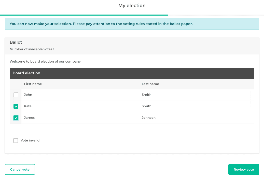
Task: Click the Johnson last name cell
Action: coord(148,118)
